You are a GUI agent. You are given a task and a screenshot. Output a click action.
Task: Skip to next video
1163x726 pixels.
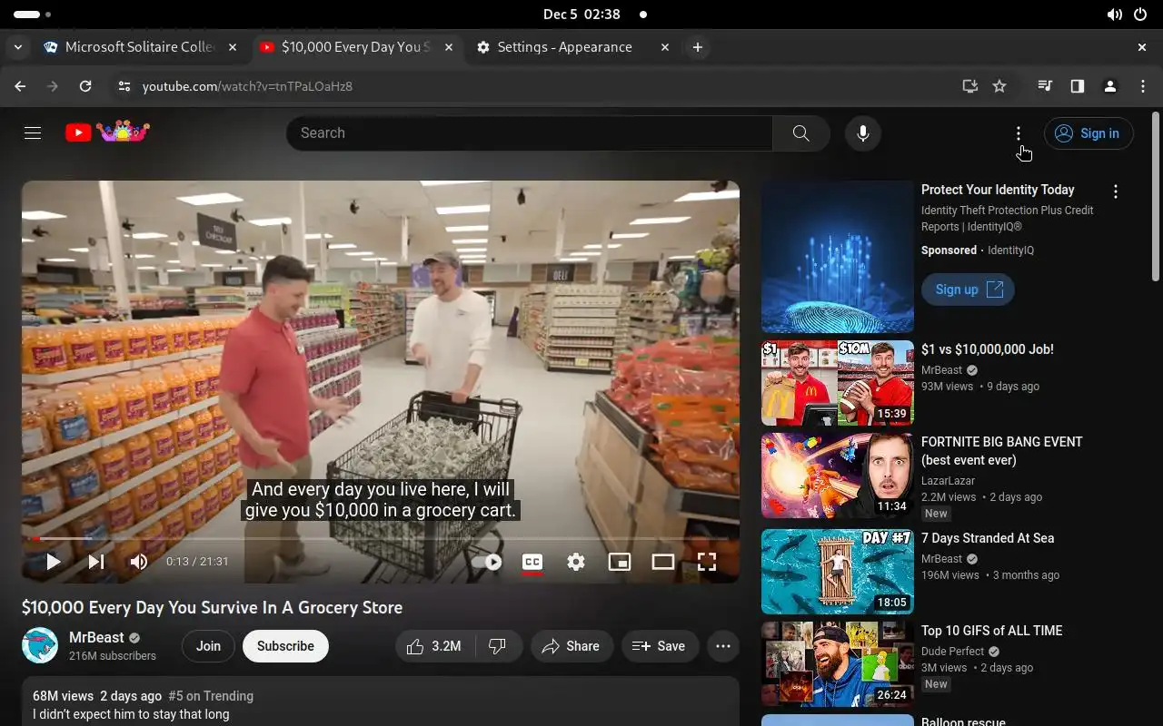pyautogui.click(x=95, y=562)
